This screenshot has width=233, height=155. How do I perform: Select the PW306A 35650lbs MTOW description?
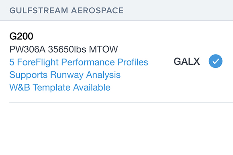pyautogui.click(x=63, y=49)
